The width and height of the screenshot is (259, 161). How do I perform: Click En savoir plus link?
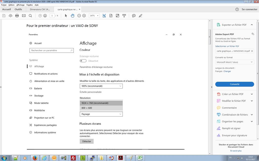(x=236, y=151)
